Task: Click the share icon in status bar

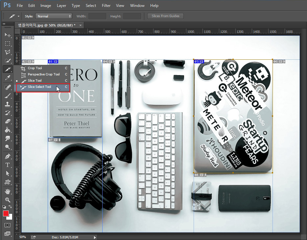Action: (34, 237)
